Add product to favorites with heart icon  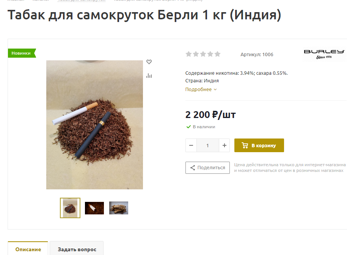coord(149,62)
